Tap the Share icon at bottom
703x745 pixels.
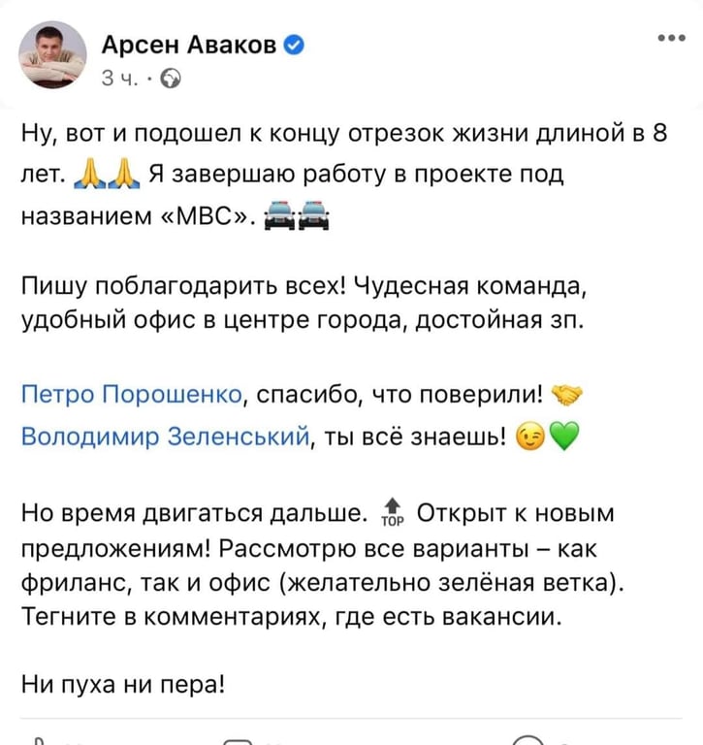point(527,740)
